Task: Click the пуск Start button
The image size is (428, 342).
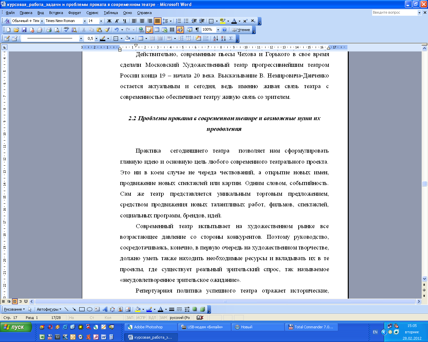Action: point(16,327)
